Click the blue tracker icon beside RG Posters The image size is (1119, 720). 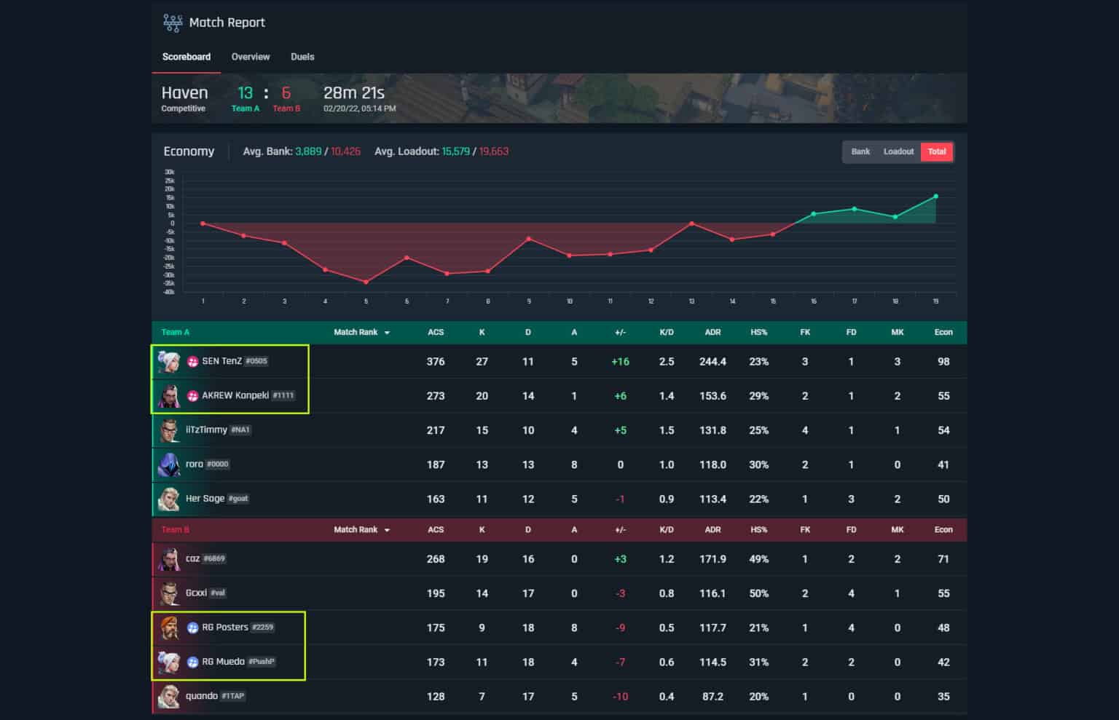(191, 627)
